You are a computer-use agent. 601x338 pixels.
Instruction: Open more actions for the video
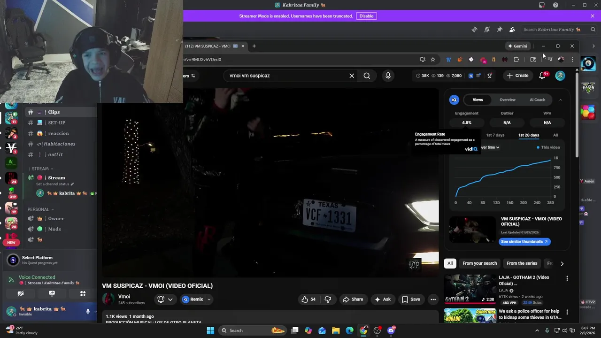pos(433,300)
